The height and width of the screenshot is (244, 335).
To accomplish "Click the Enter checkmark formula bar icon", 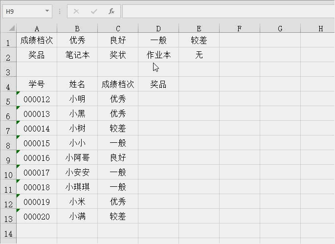I will point(94,11).
